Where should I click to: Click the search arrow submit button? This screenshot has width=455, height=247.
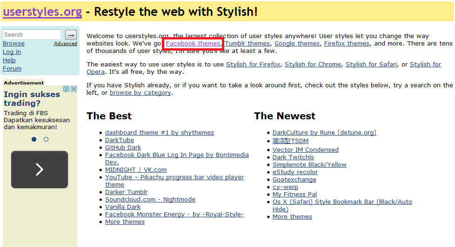71,35
